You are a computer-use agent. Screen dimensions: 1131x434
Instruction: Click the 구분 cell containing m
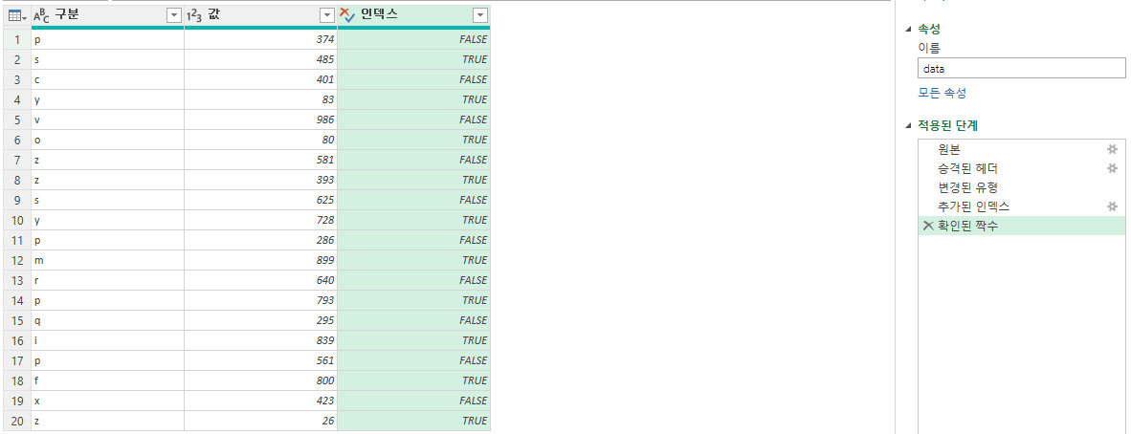[x=107, y=260]
